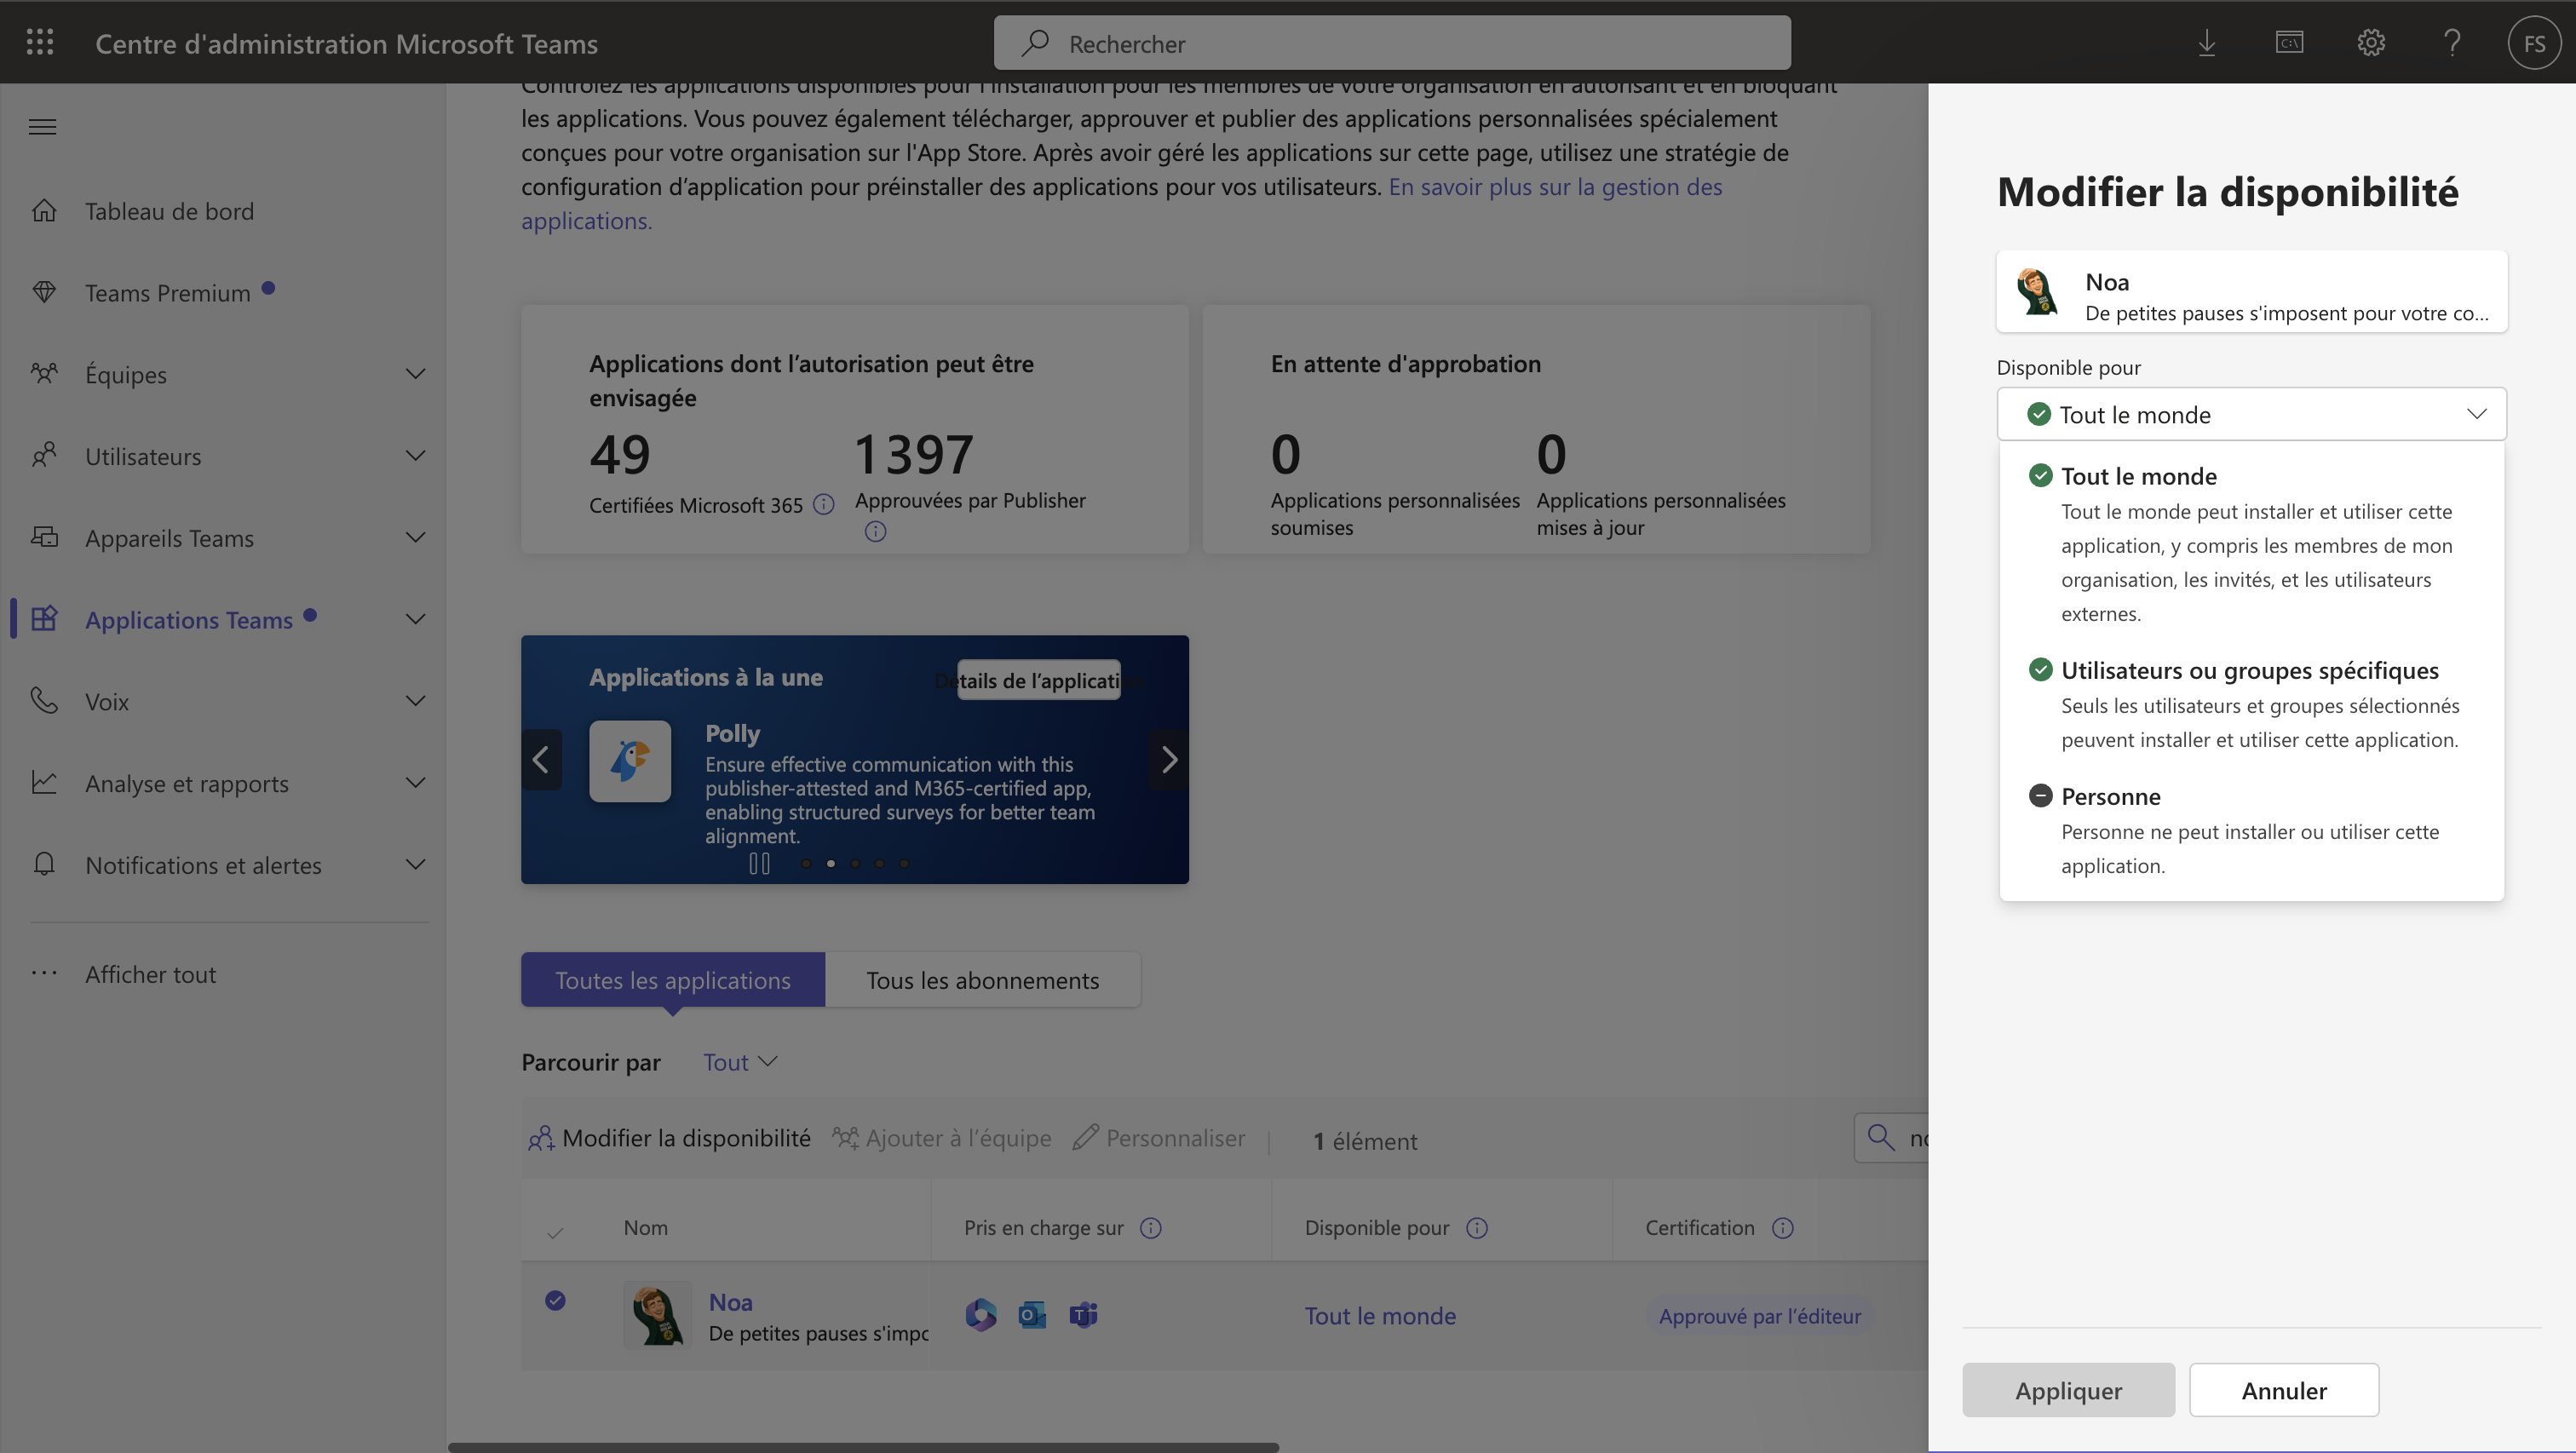Open Tableau de bord in sidebar
The image size is (2576, 1453).
point(222,210)
